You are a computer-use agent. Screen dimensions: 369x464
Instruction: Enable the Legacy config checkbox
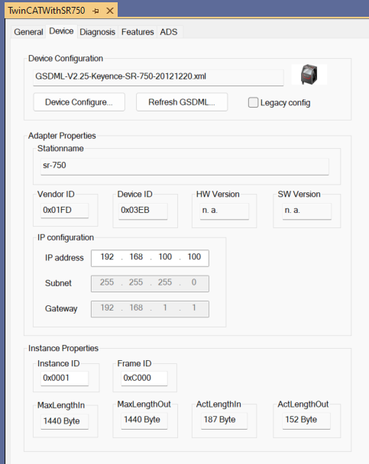pyautogui.click(x=253, y=103)
